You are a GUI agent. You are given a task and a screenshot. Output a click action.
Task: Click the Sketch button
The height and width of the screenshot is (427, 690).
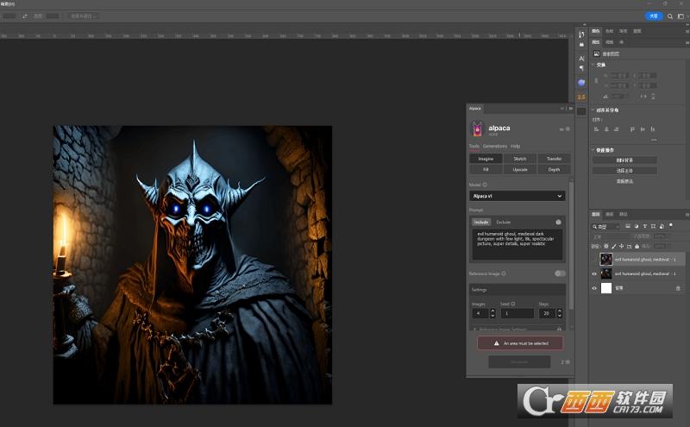coord(520,159)
